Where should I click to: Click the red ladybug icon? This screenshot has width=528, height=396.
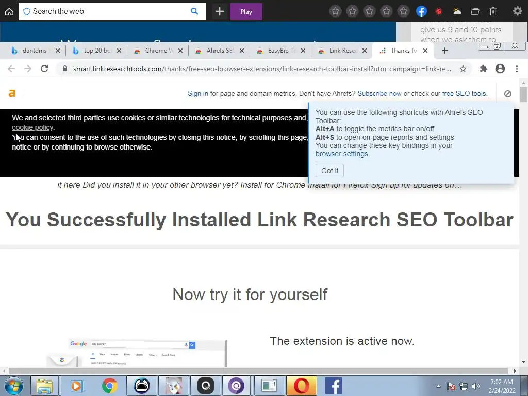click(438, 12)
